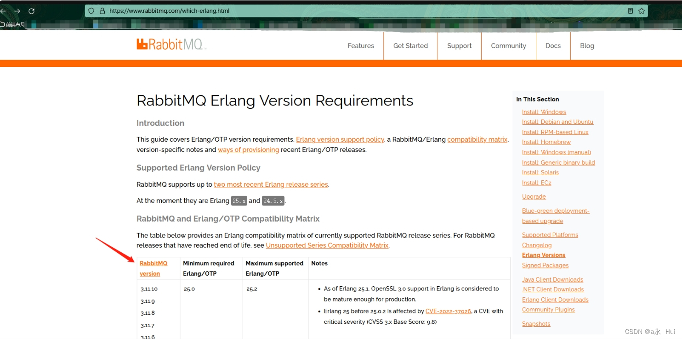Open Install: Generic binary build link
The image size is (682, 339).
558,162
